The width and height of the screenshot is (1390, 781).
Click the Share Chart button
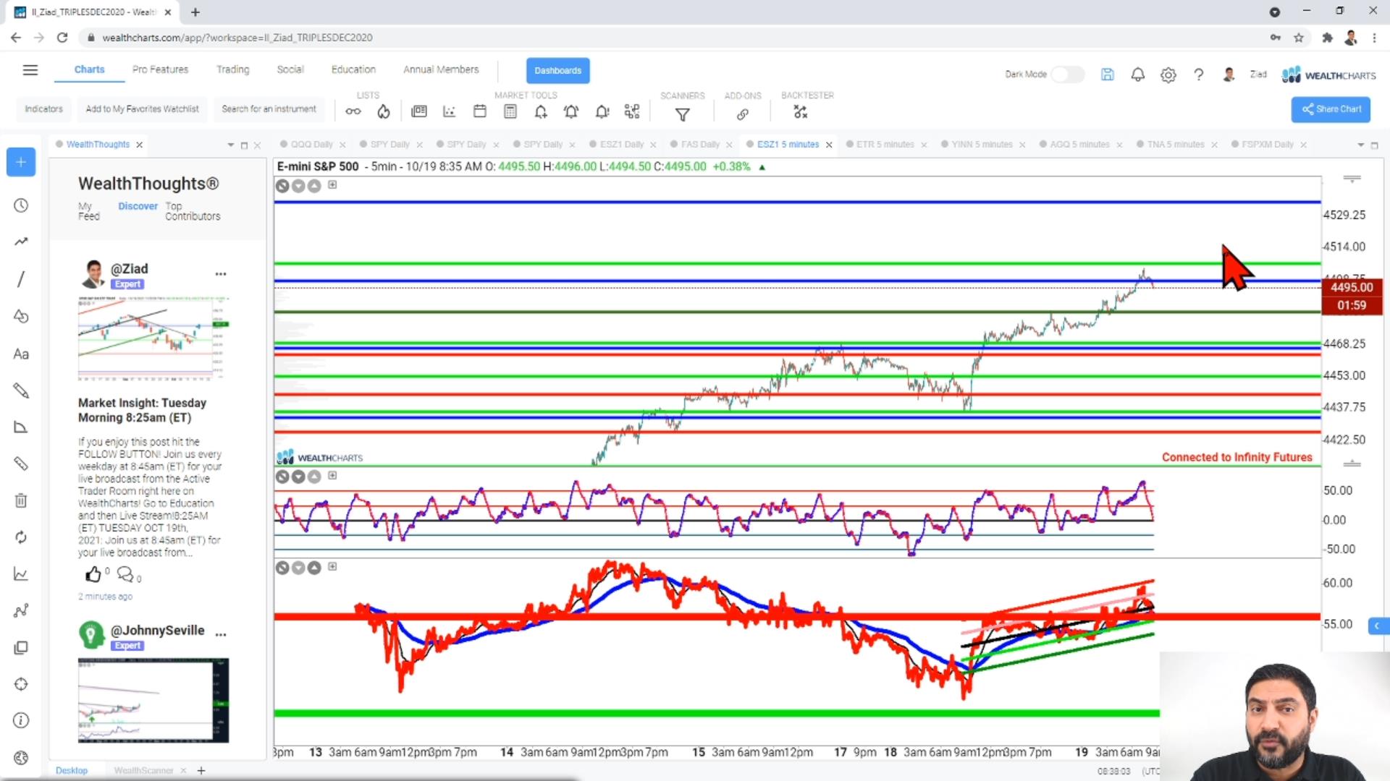1331,109
